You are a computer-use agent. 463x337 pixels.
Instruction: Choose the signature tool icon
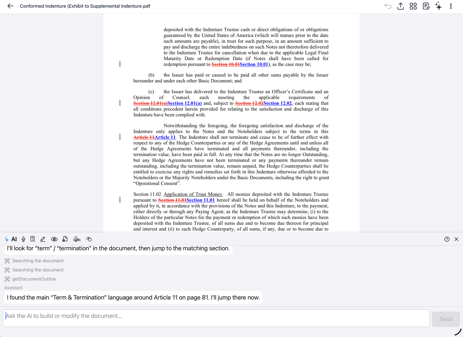pyautogui.click(x=77, y=239)
